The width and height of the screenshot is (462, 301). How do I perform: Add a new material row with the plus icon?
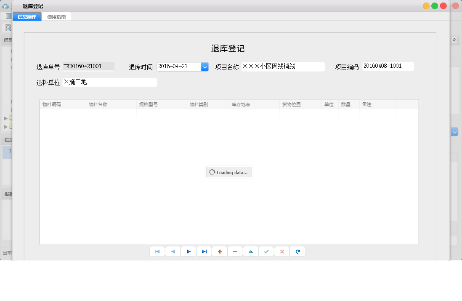(219, 251)
